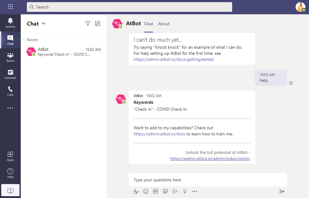
Task: Open the admin.atbot.io/admin/subscription link
Action: click(210, 159)
